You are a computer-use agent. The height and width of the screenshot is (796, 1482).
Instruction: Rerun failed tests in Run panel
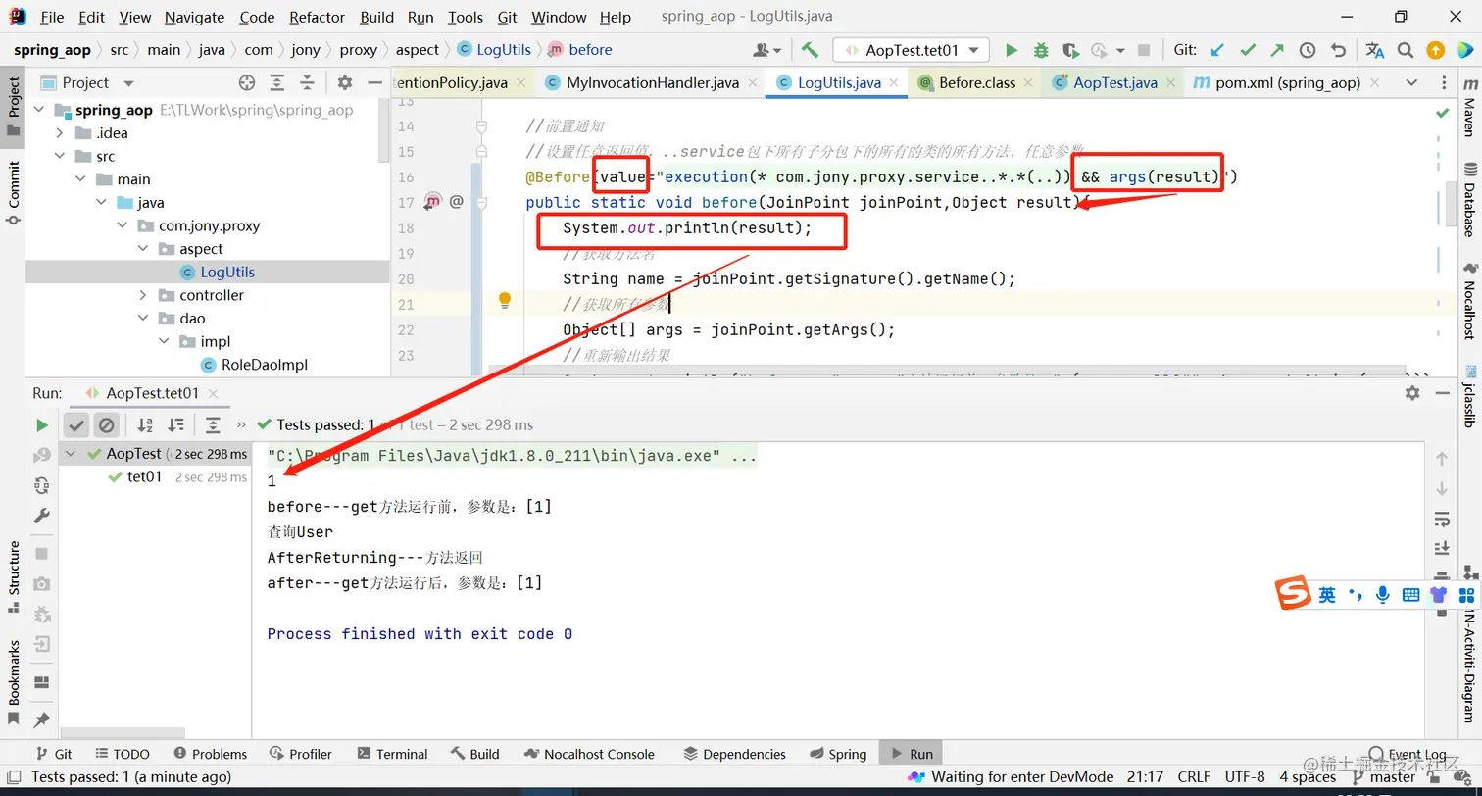[42, 455]
